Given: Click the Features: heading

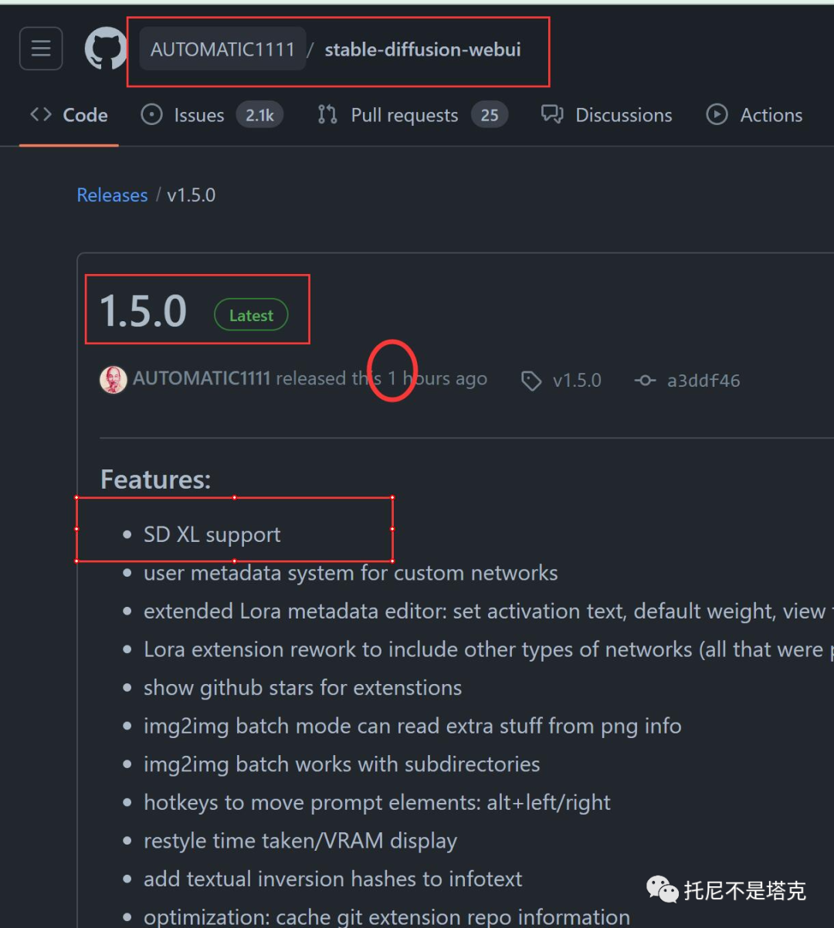Looking at the screenshot, I should [x=155, y=479].
